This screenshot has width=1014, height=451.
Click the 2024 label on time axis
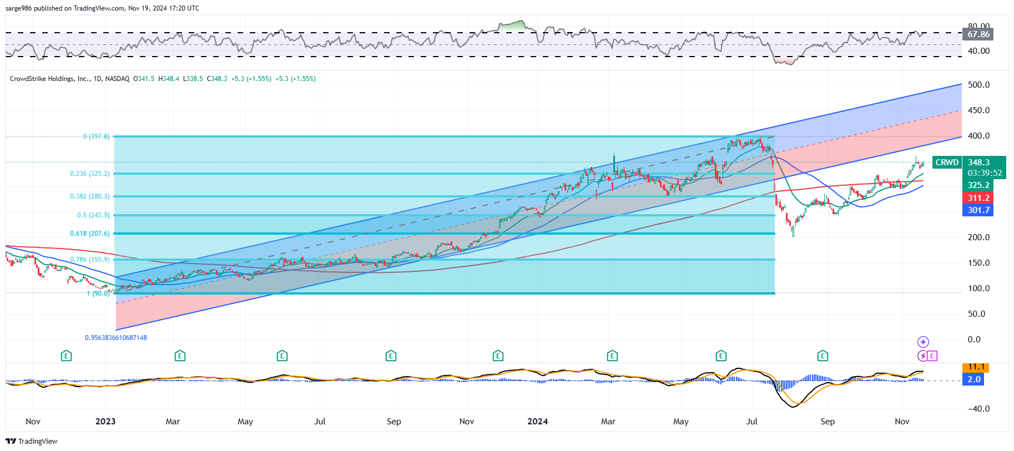tap(538, 422)
